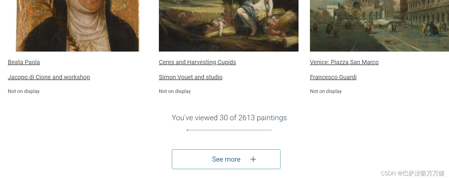Click 'Not on display' under Simon Vouet
The height and width of the screenshot is (179, 449).
coord(175,91)
